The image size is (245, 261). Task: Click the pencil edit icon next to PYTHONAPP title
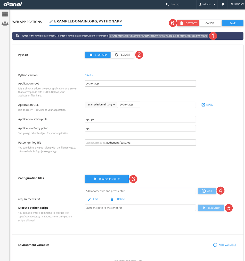point(51,22)
